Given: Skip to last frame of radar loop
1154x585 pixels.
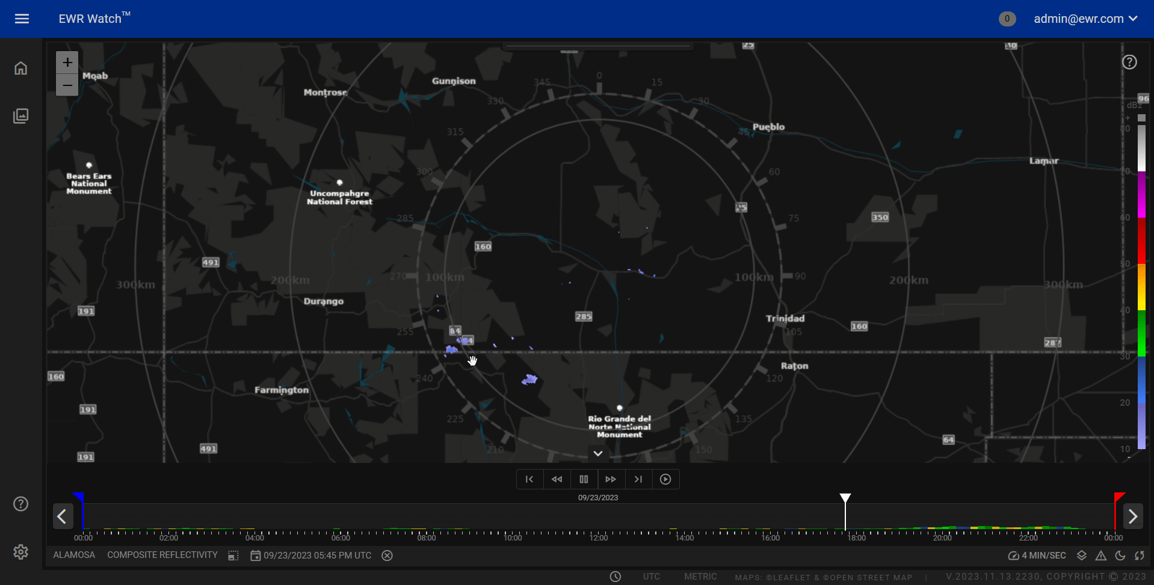Looking at the screenshot, I should point(638,479).
